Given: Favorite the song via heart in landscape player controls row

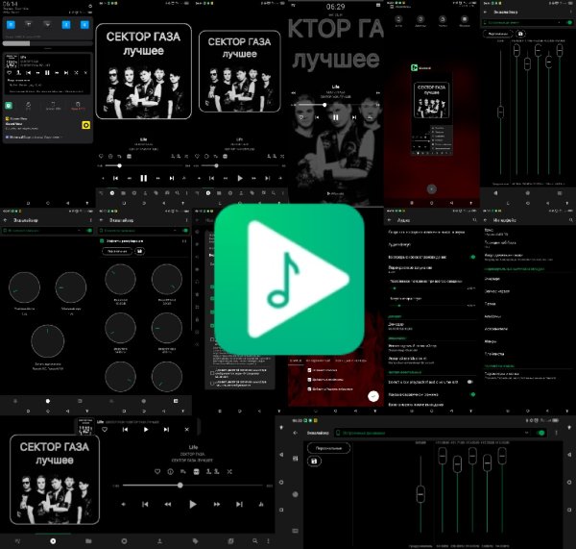Looking at the screenshot, I should (157, 471).
